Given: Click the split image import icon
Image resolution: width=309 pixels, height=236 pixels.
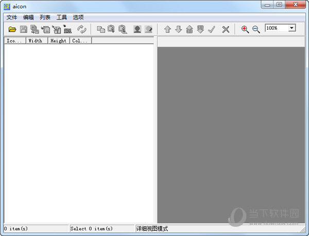Looking at the screenshot, I should (x=57, y=29).
